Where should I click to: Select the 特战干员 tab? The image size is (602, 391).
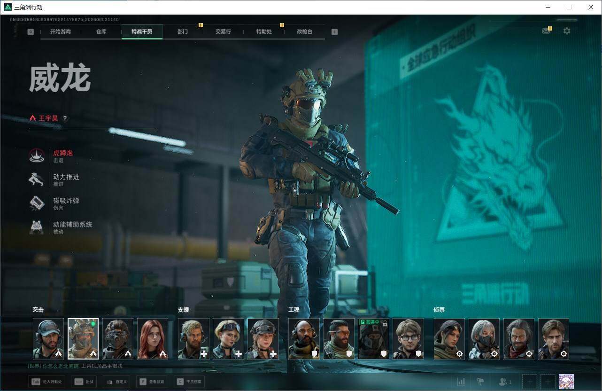(x=142, y=32)
